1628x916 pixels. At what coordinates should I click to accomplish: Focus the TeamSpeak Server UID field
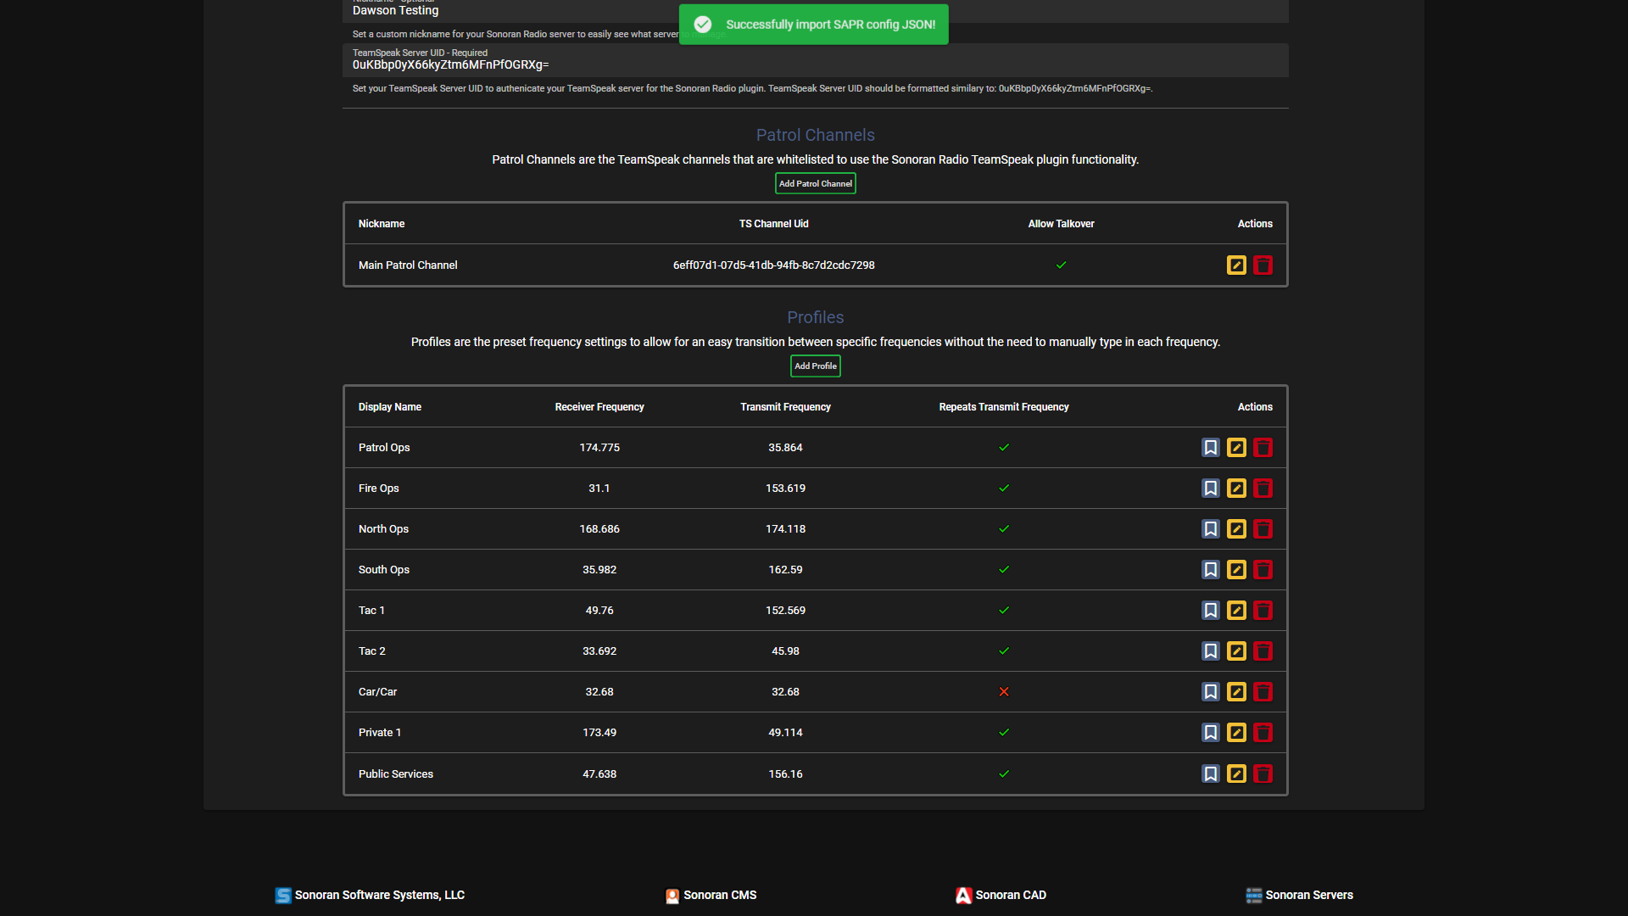[x=815, y=60]
